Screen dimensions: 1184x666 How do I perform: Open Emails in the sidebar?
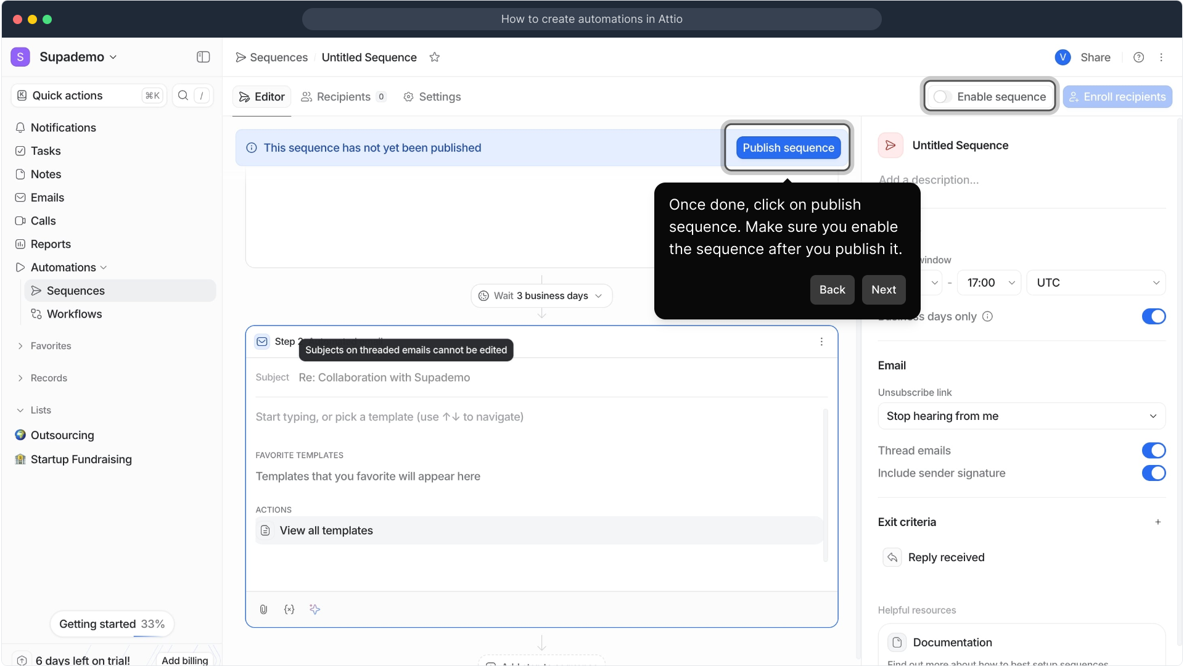pyautogui.click(x=47, y=197)
